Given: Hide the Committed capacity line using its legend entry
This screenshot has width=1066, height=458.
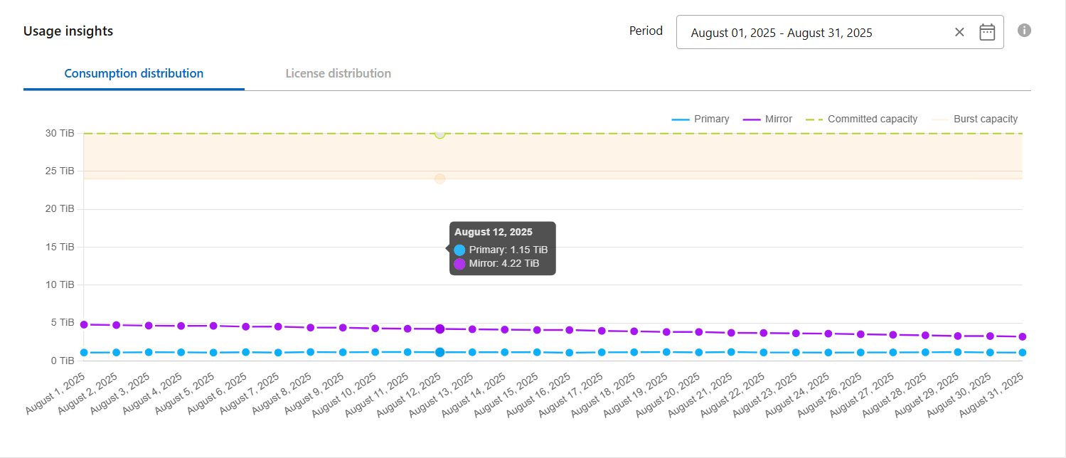Looking at the screenshot, I should pos(873,119).
